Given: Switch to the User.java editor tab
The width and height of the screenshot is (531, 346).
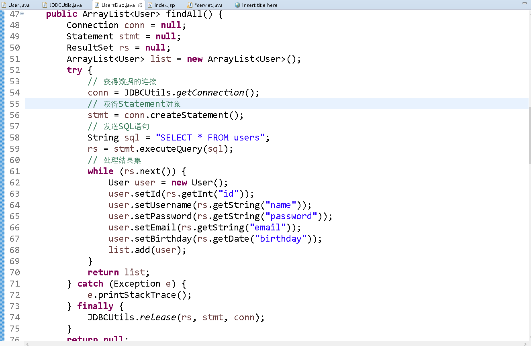Looking at the screenshot, I should [x=16, y=5].
